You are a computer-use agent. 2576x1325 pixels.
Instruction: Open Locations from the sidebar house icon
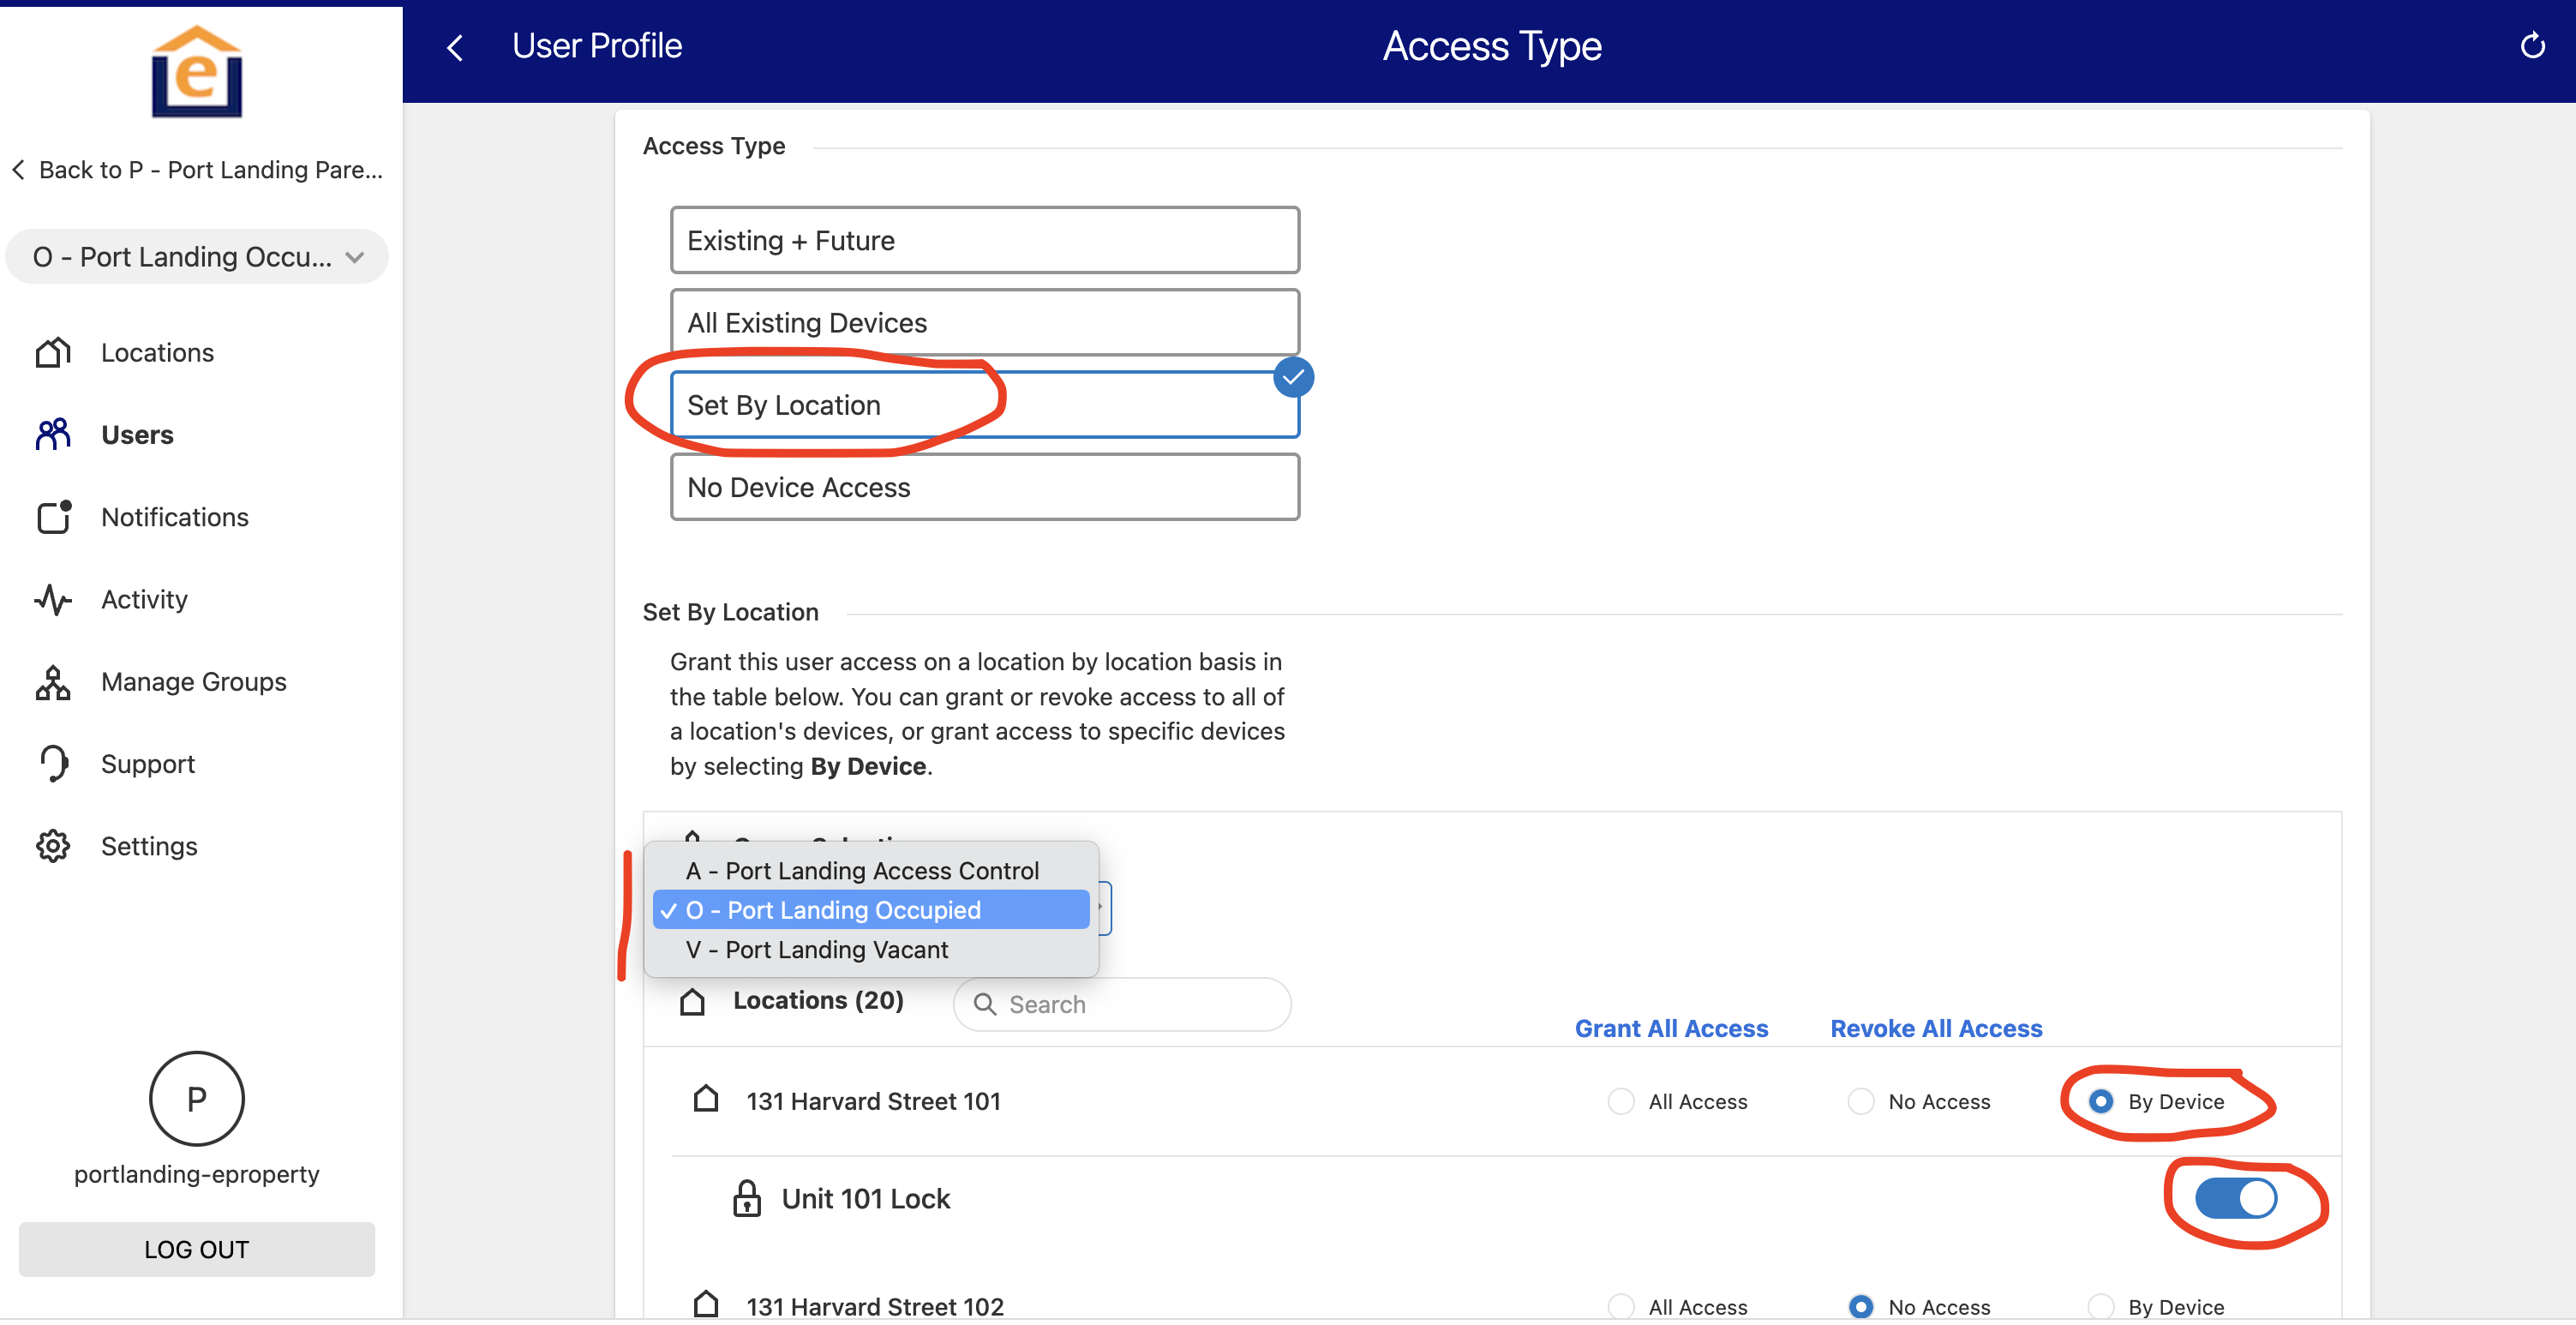pos(53,352)
